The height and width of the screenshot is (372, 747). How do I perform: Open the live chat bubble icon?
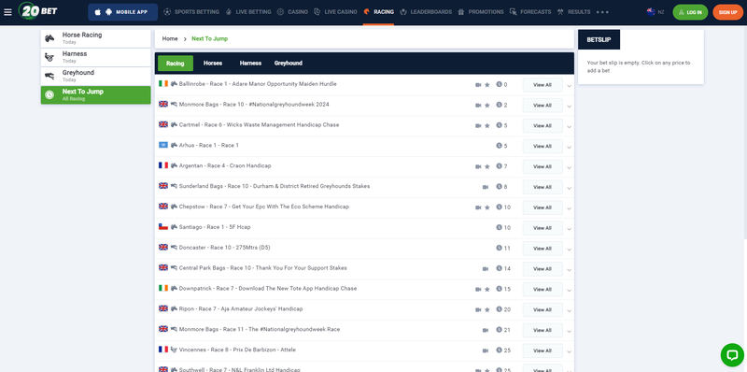(732, 355)
